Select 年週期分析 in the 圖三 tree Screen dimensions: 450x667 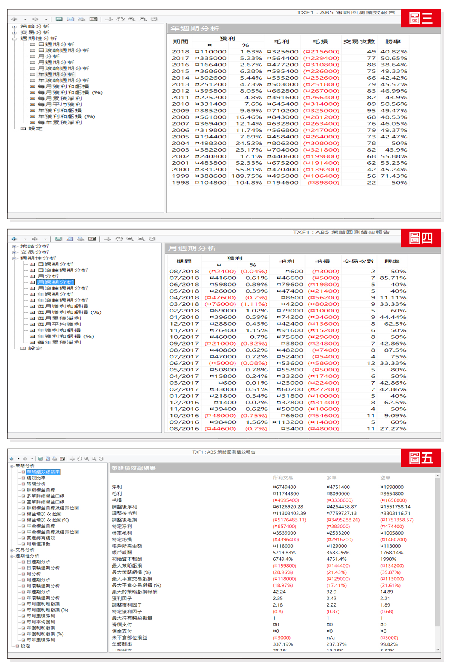tap(56, 75)
